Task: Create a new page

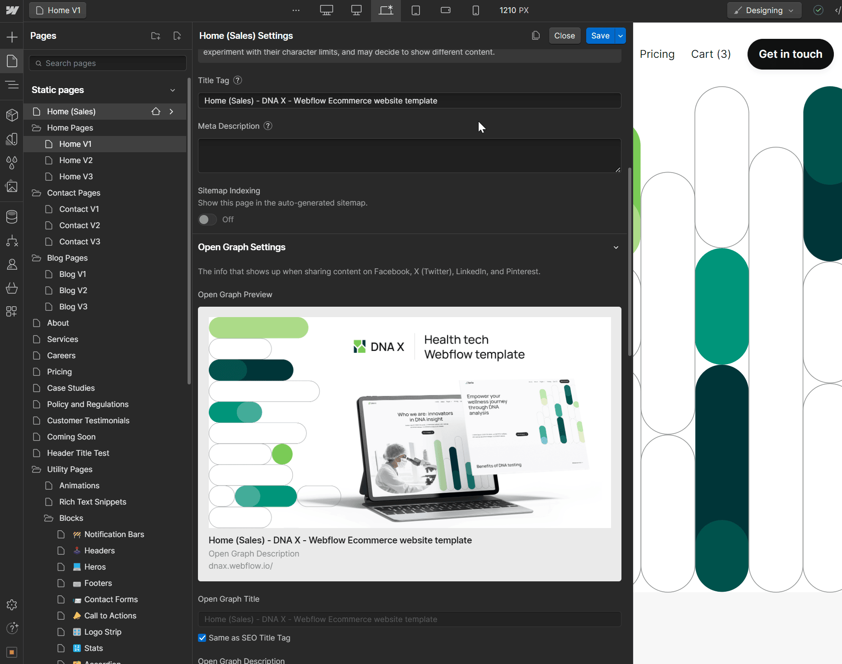Action: click(177, 36)
